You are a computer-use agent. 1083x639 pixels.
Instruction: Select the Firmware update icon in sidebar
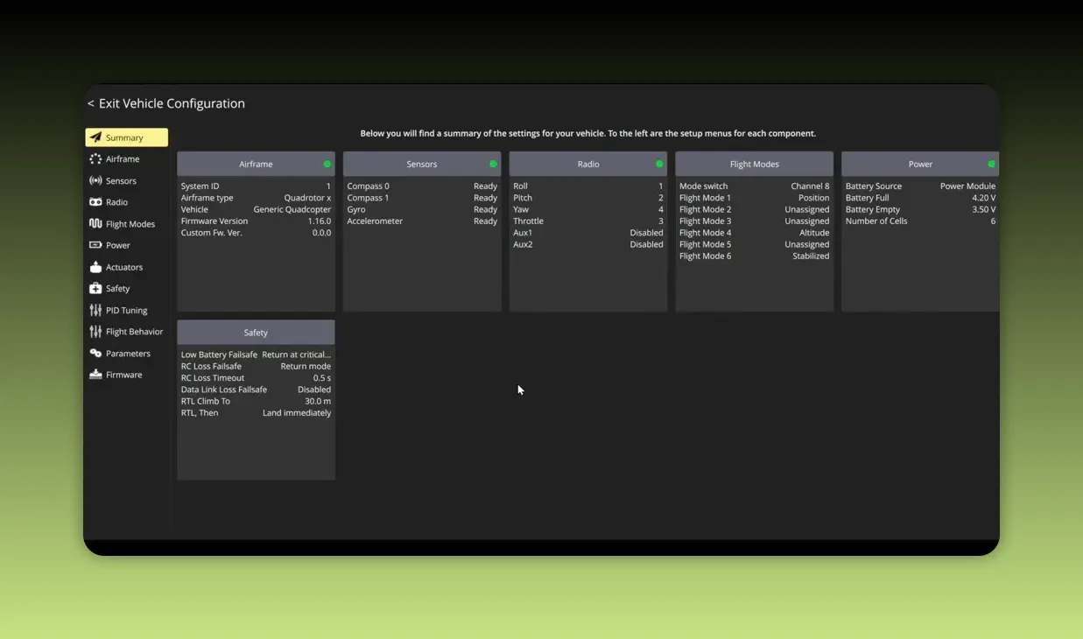click(x=96, y=374)
